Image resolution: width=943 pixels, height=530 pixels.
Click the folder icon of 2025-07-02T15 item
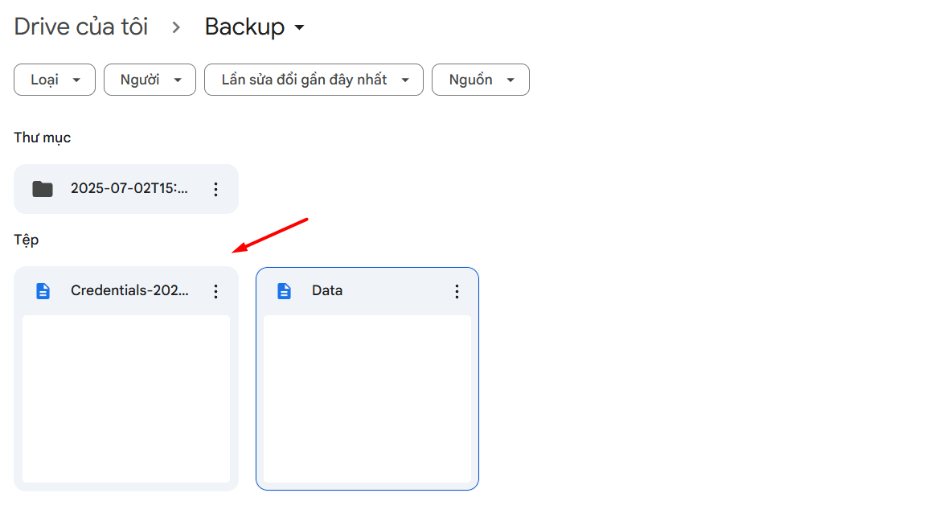43,189
